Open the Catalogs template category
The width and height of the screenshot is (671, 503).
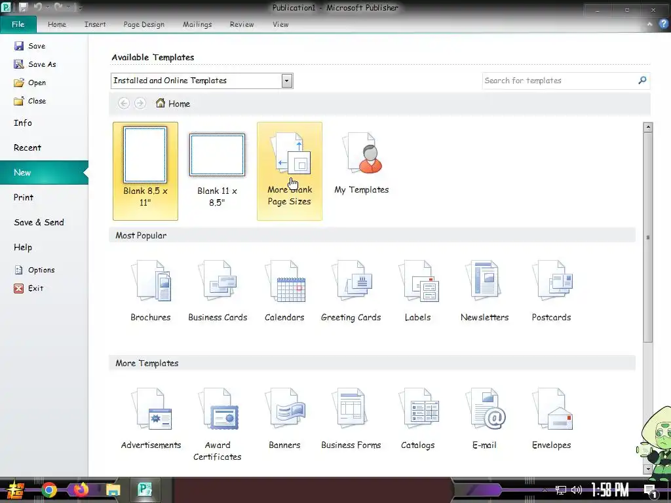[417, 419]
